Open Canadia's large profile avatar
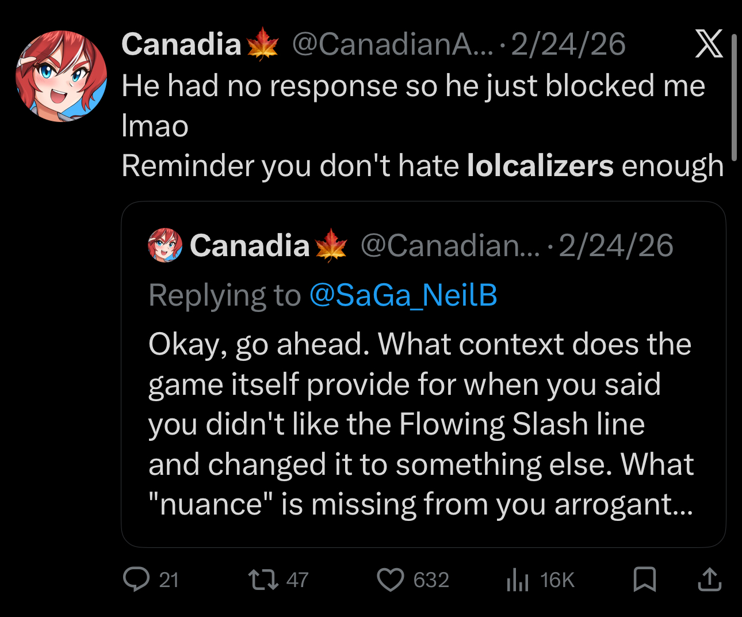This screenshot has width=742, height=617. click(61, 76)
